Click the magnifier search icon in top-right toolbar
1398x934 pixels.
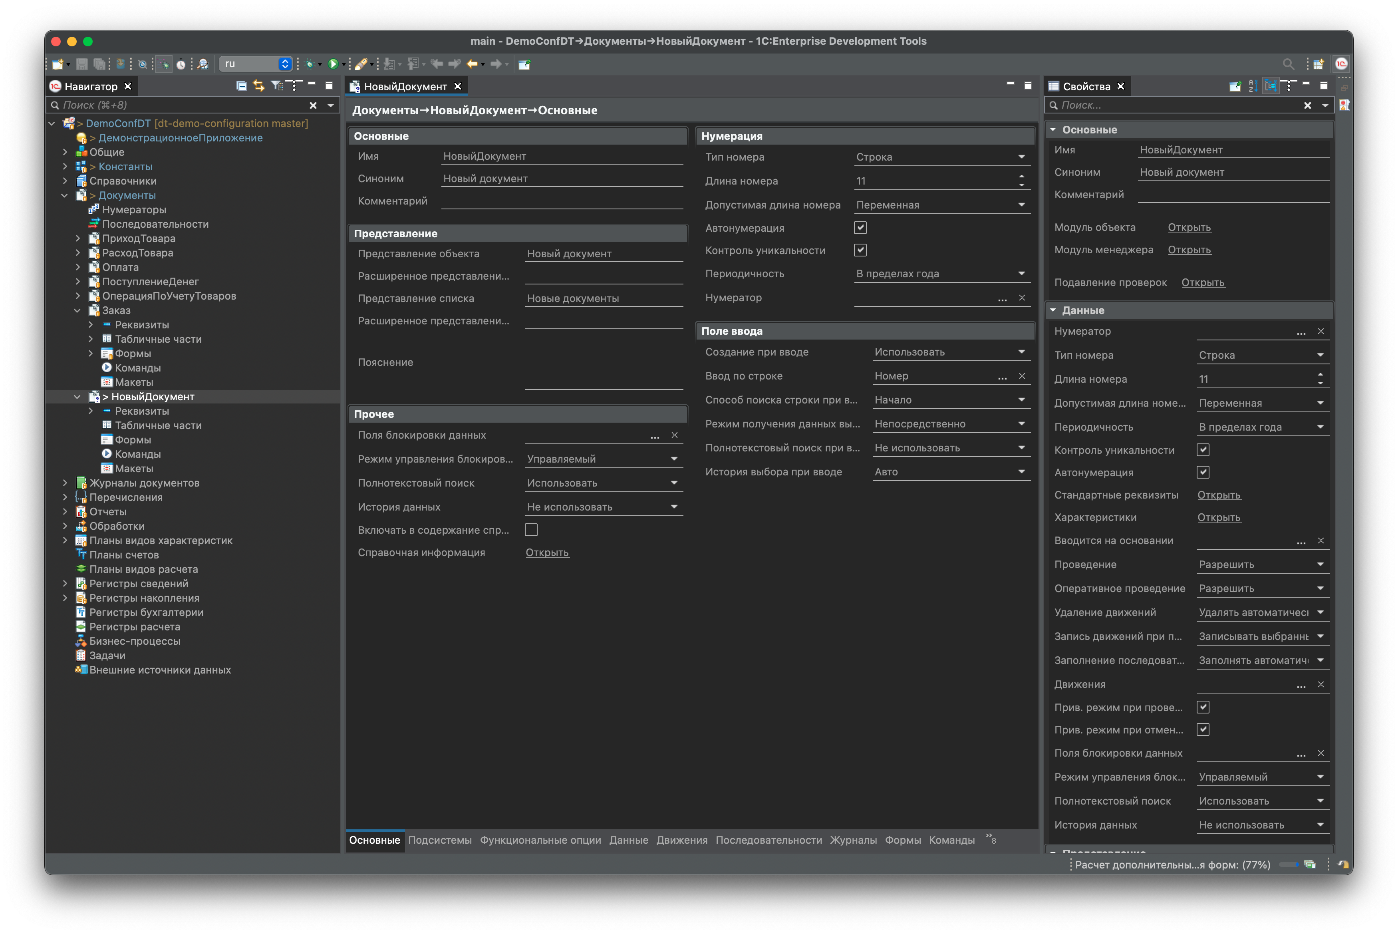(x=1288, y=64)
